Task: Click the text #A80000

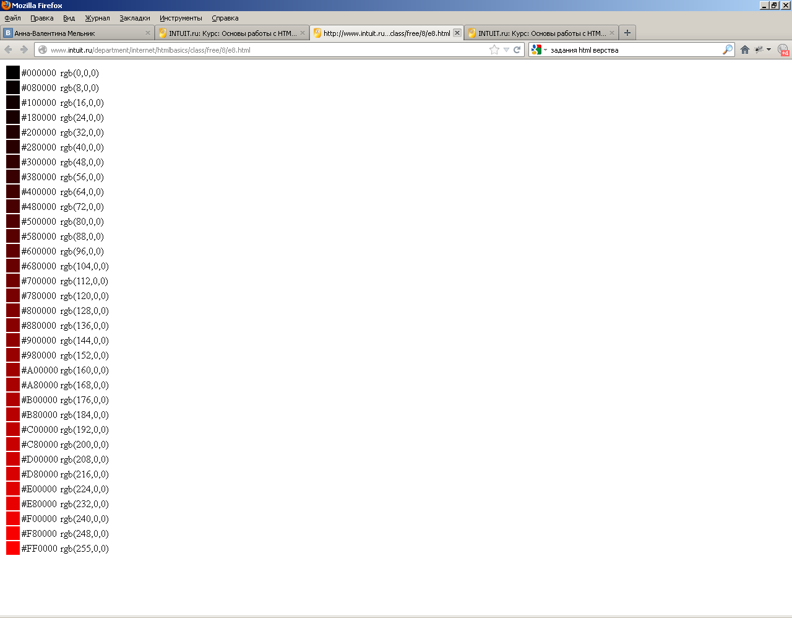Action: [x=40, y=385]
